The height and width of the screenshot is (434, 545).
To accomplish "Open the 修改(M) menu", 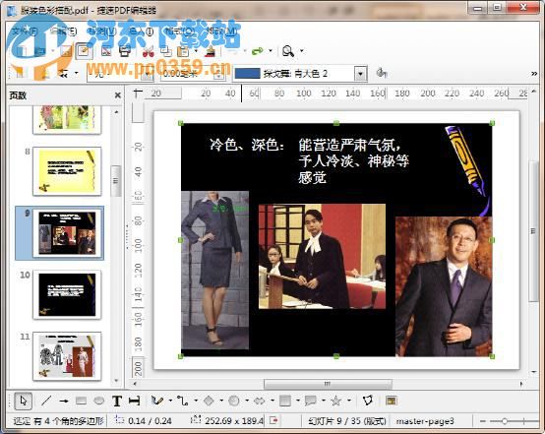I will click(x=221, y=31).
